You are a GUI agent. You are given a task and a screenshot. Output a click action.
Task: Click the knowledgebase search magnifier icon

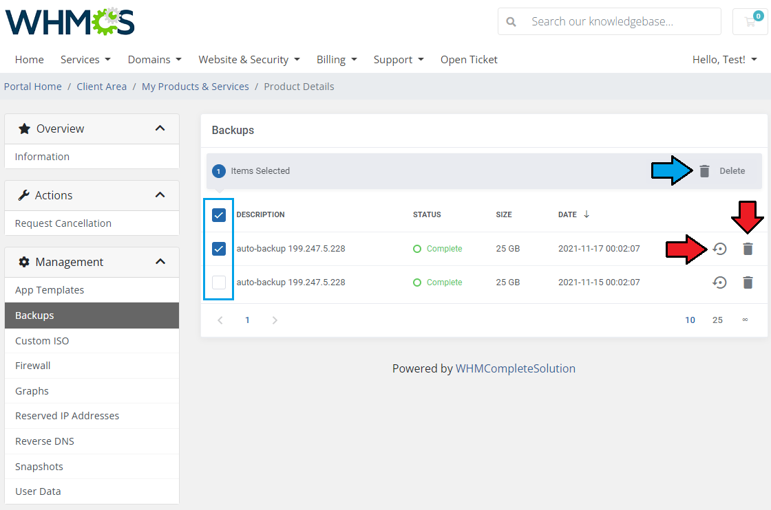(511, 22)
